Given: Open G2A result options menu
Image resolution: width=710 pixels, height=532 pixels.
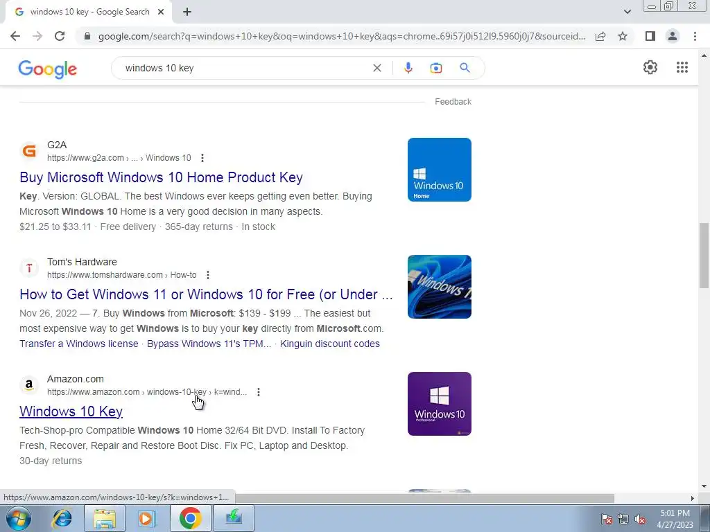Looking at the screenshot, I should click(202, 158).
